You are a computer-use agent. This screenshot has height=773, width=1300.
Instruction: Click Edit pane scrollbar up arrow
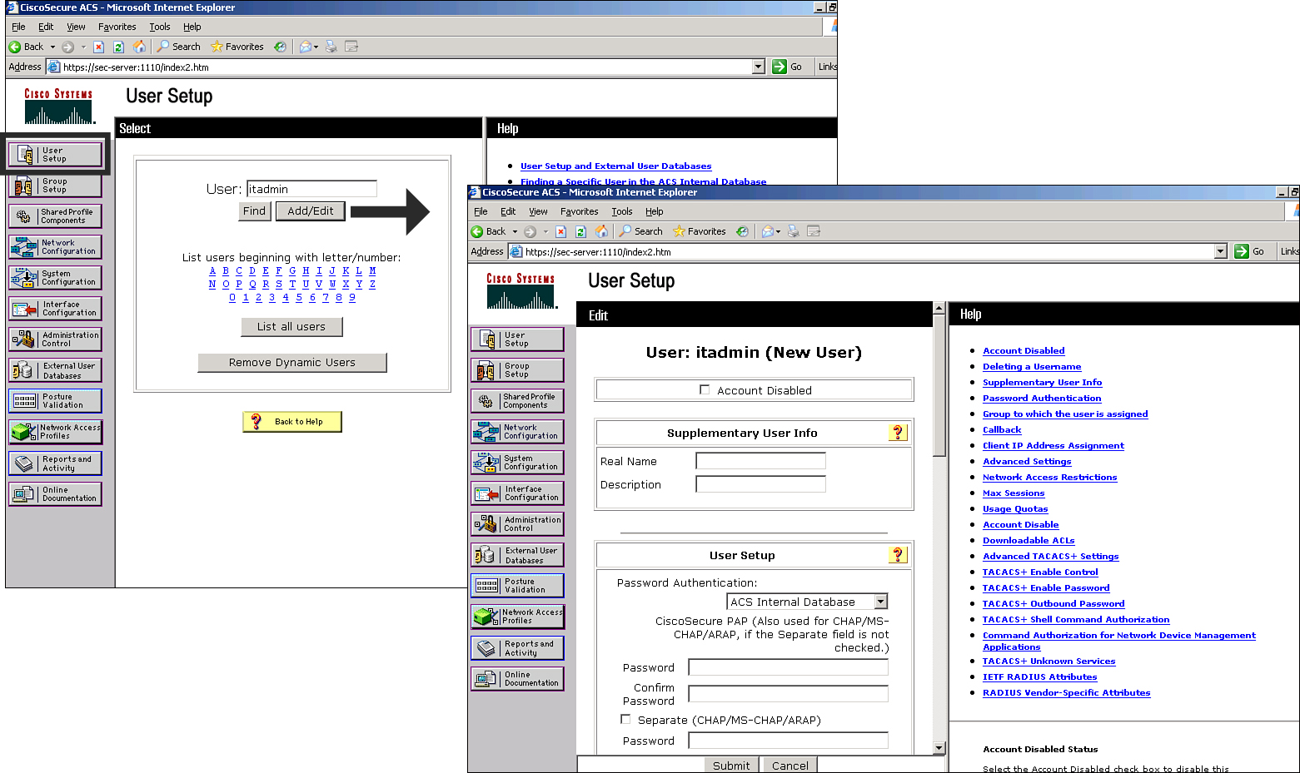(x=939, y=309)
